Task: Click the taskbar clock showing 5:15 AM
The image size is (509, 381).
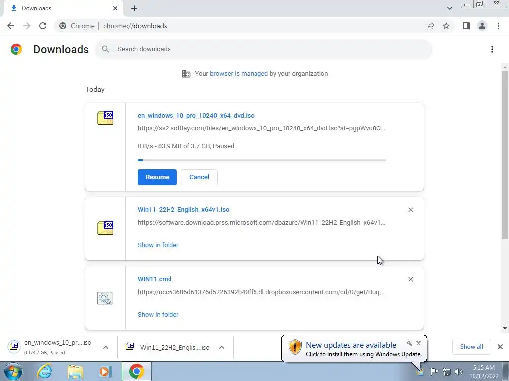Action: coord(483,372)
